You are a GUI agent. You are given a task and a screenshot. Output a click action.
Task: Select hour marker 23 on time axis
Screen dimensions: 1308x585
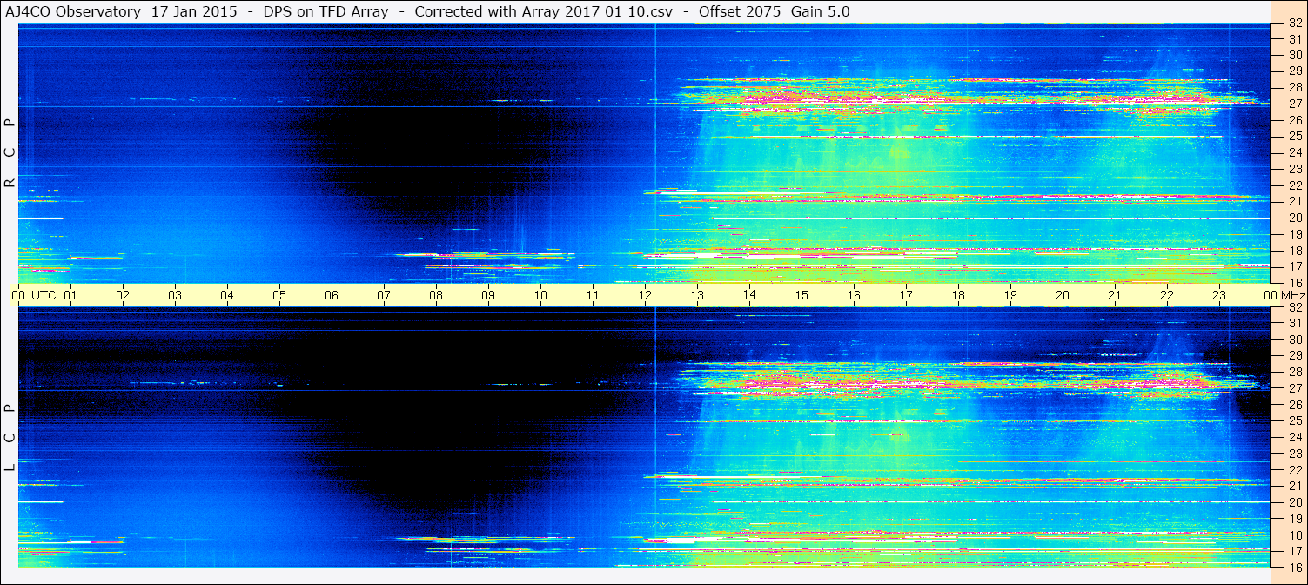coord(1219,295)
